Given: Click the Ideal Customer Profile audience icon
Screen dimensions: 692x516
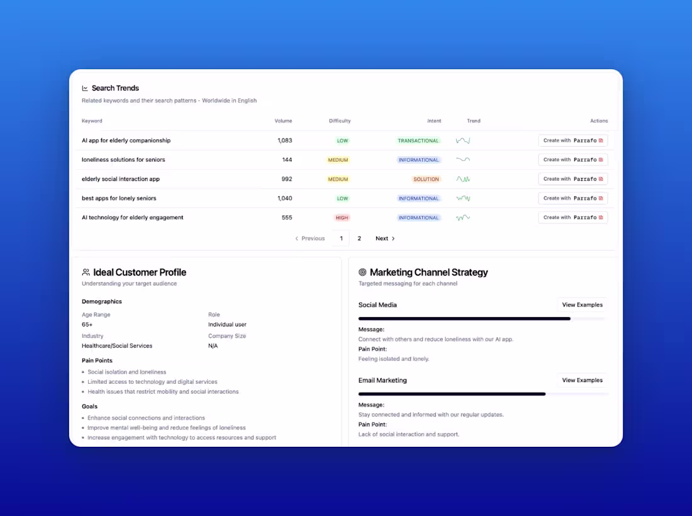Looking at the screenshot, I should [x=86, y=272].
